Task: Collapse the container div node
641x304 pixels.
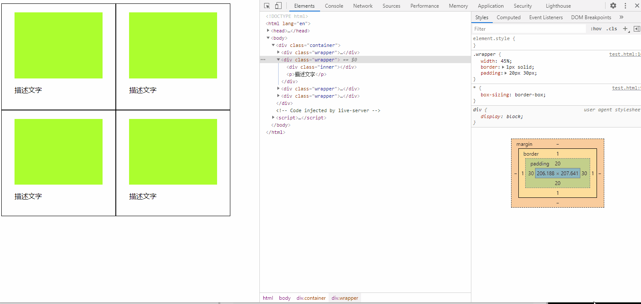Action: pos(273,45)
